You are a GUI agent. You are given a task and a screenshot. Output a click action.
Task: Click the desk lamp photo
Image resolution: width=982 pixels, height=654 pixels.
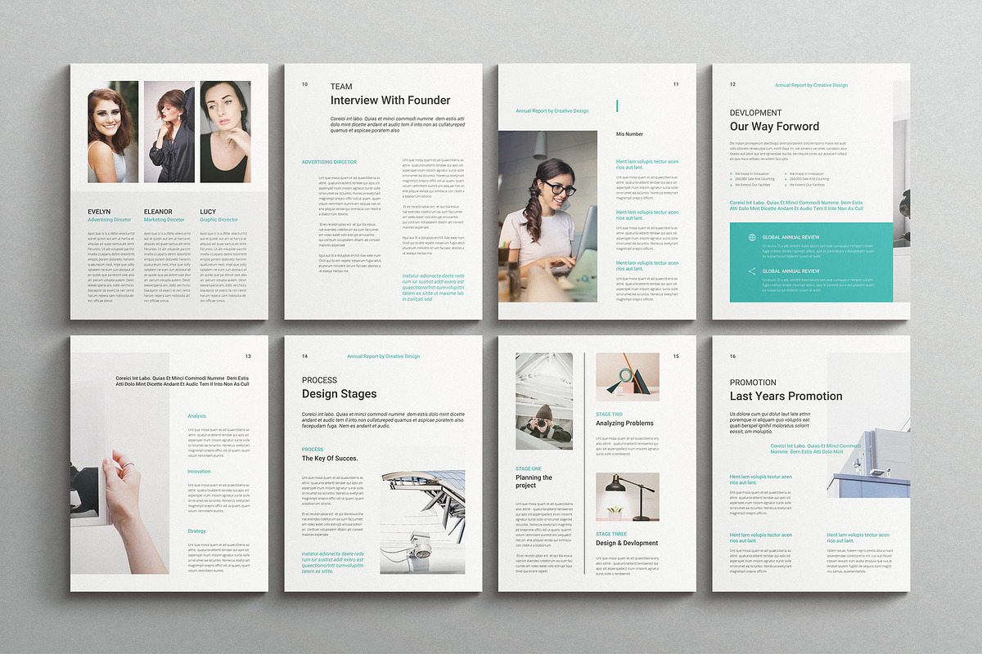click(627, 496)
